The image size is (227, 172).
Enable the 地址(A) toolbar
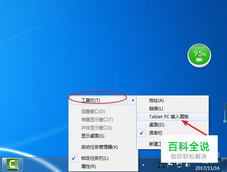pyautogui.click(x=172, y=100)
